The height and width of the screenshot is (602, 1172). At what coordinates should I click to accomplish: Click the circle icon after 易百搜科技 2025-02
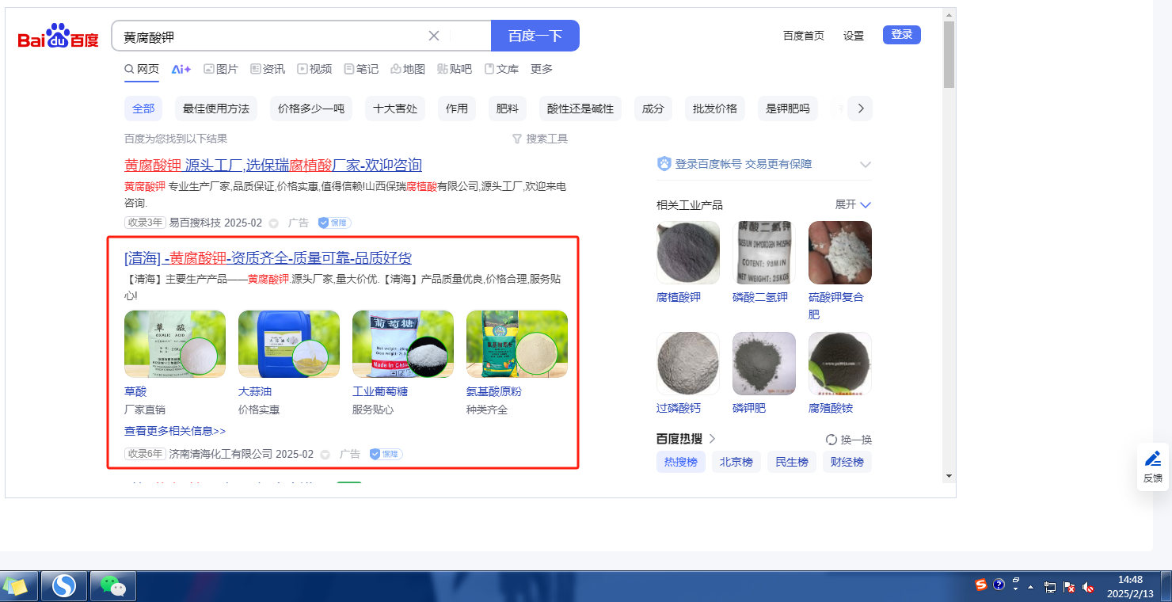273,223
